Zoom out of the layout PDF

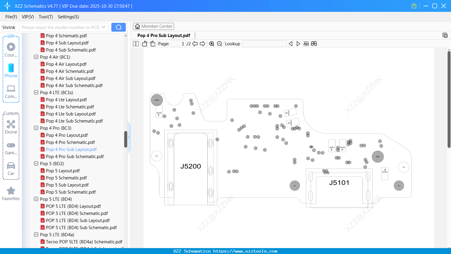point(219,44)
